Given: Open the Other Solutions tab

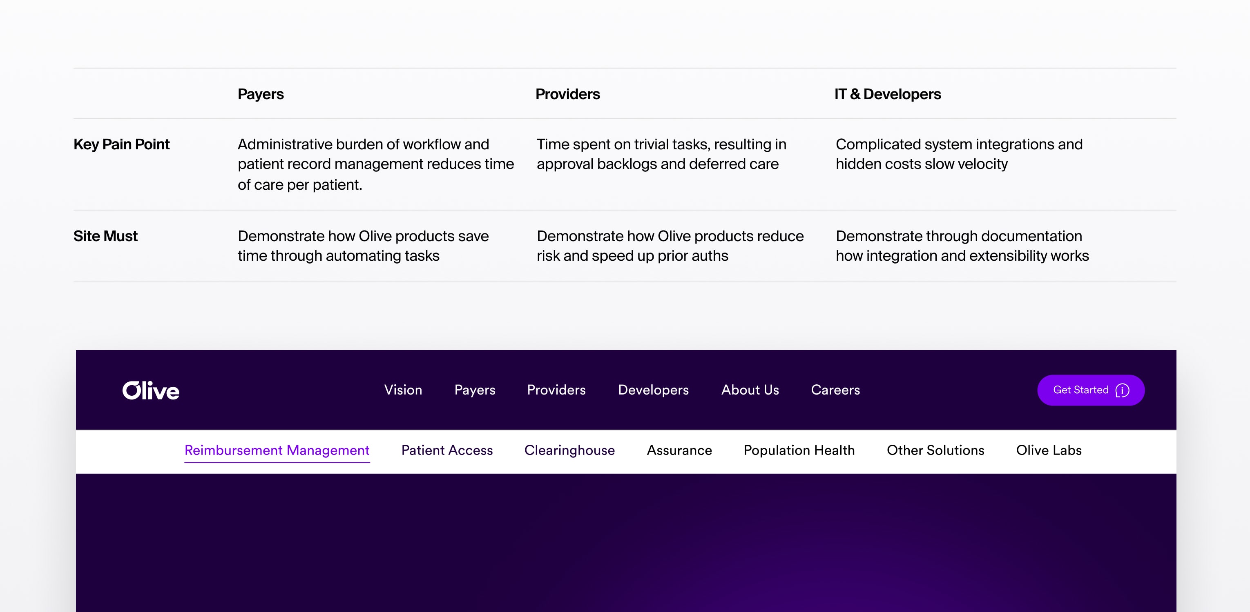Looking at the screenshot, I should tap(935, 450).
